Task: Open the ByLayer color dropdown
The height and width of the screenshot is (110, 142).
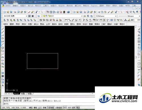Action: [116, 16]
